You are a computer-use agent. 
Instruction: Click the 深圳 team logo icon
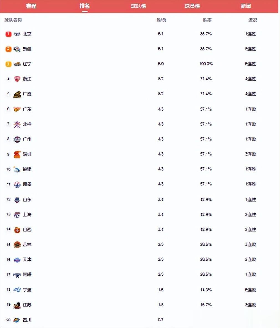(x=17, y=154)
